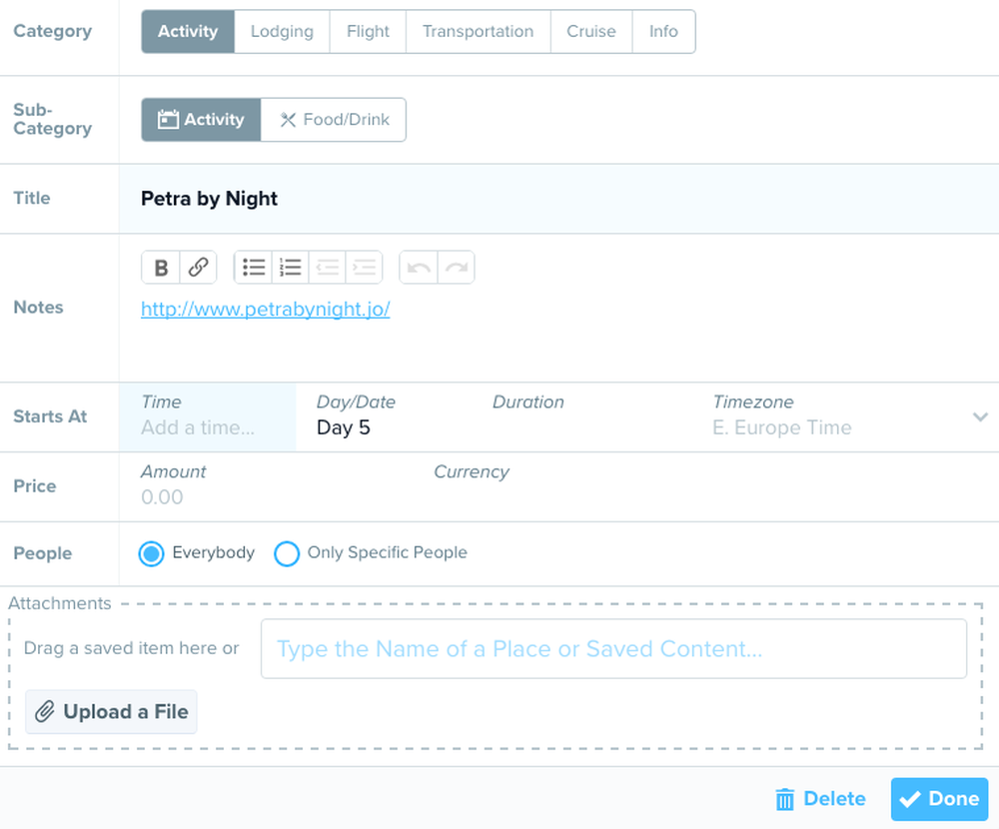Select Only Specific People radio option
This screenshot has width=999, height=829.
click(287, 553)
